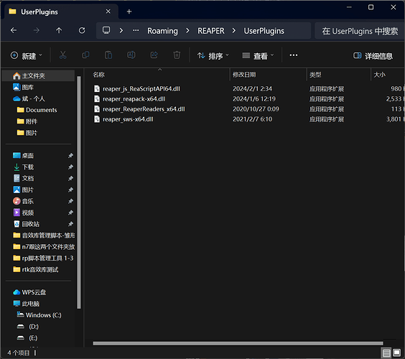Add a new tab with plus button
Image resolution: width=405 pixels, height=359 pixels.
[x=129, y=11]
